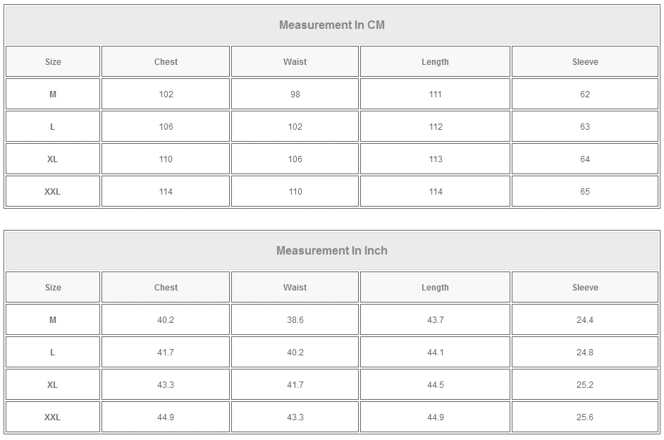The image size is (664, 440).
Task: Select the Sleeve header in the CM table
Action: click(x=584, y=62)
